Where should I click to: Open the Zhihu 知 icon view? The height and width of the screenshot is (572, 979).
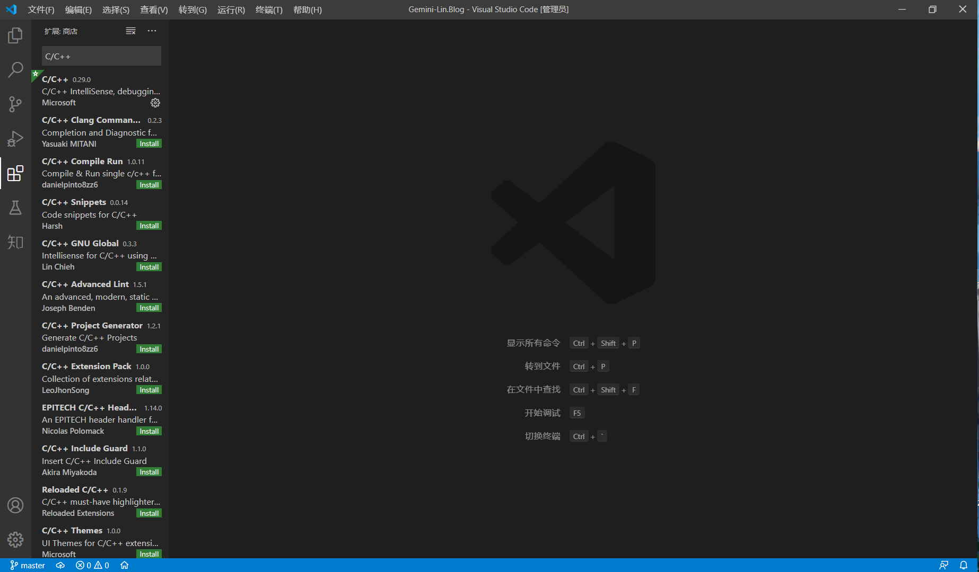tap(15, 242)
